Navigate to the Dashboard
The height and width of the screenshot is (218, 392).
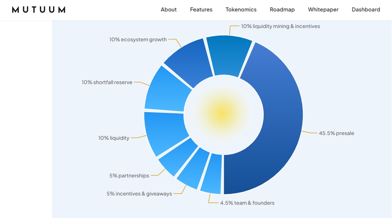366,10
